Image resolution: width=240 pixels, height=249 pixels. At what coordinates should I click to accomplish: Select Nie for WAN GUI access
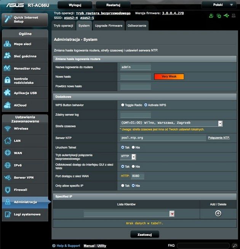click(133, 166)
